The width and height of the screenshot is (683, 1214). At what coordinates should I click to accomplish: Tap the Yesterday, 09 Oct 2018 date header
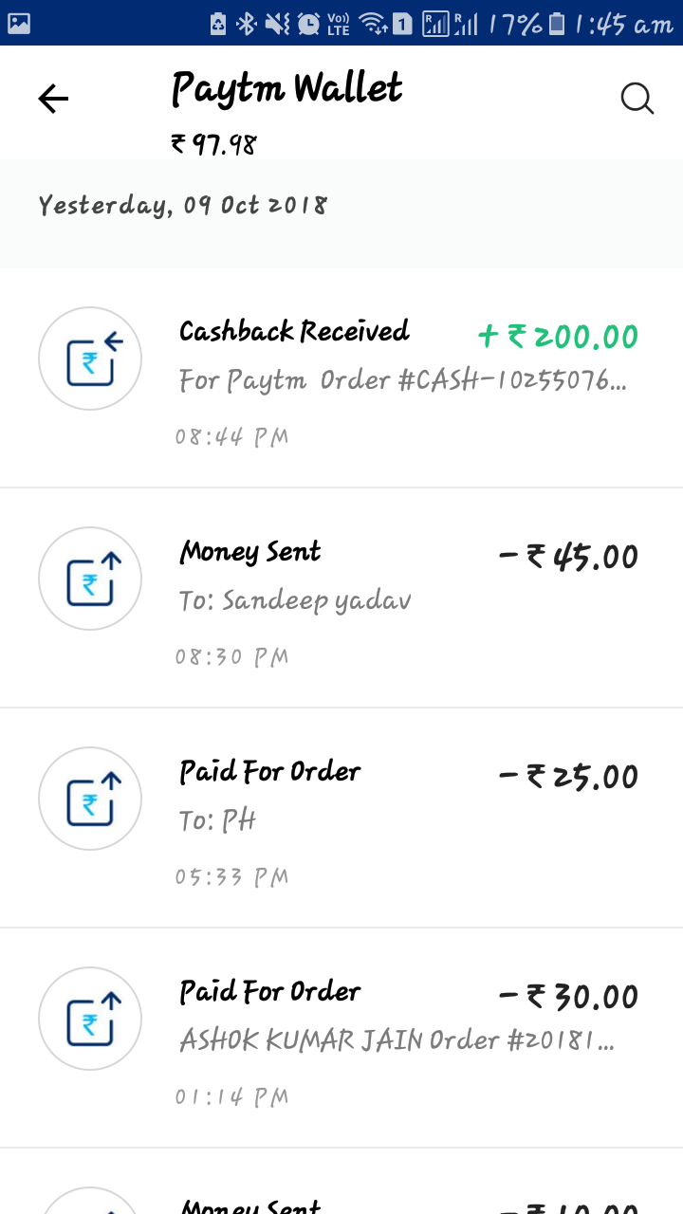pos(183,205)
